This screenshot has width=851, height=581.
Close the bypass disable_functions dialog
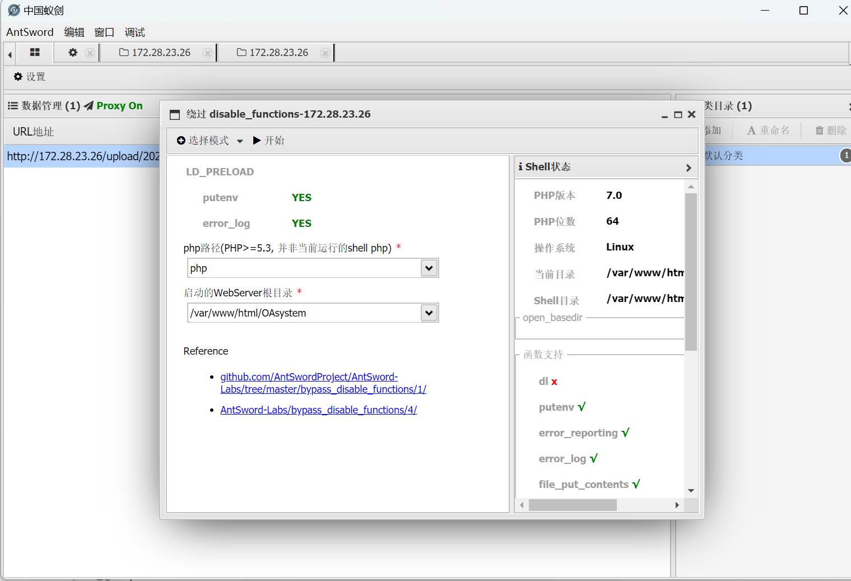(692, 114)
